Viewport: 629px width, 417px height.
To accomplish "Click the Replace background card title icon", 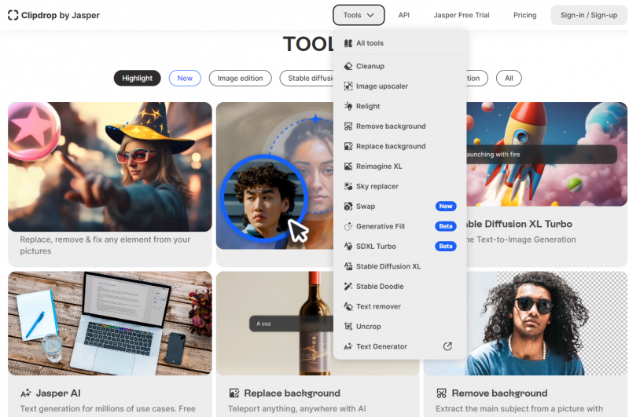I will point(234,393).
